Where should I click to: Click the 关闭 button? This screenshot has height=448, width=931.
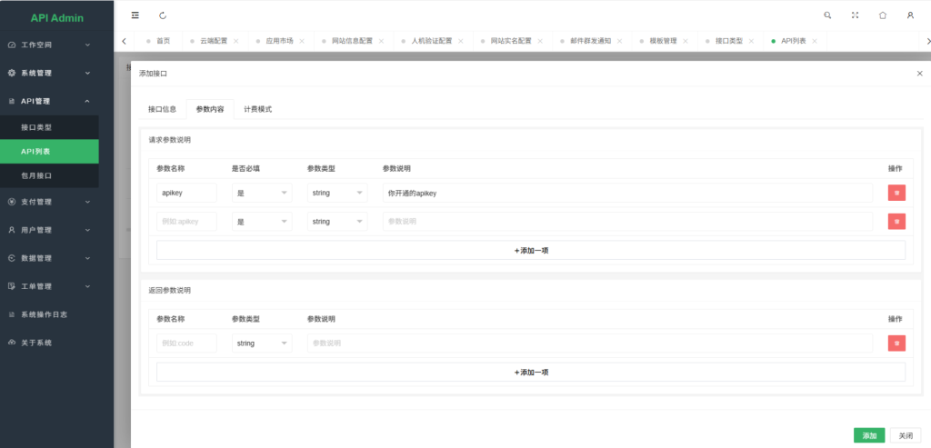pyautogui.click(x=906, y=435)
